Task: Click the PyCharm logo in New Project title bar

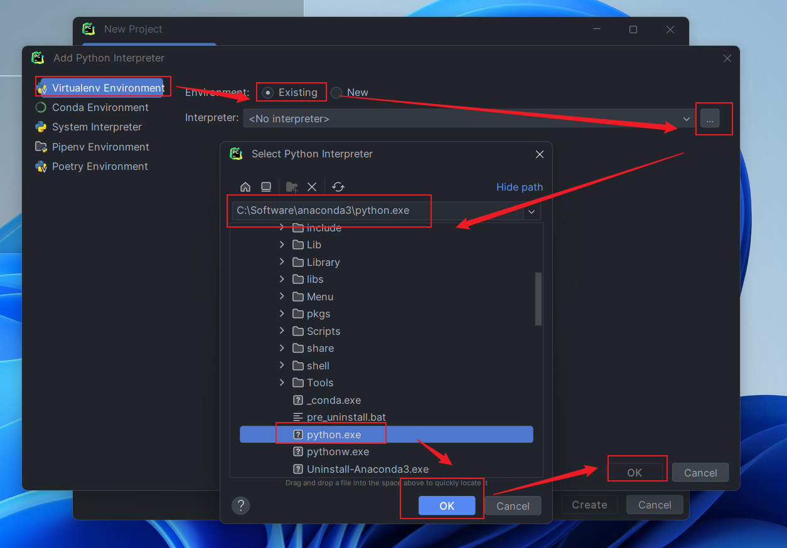Action: (x=88, y=29)
